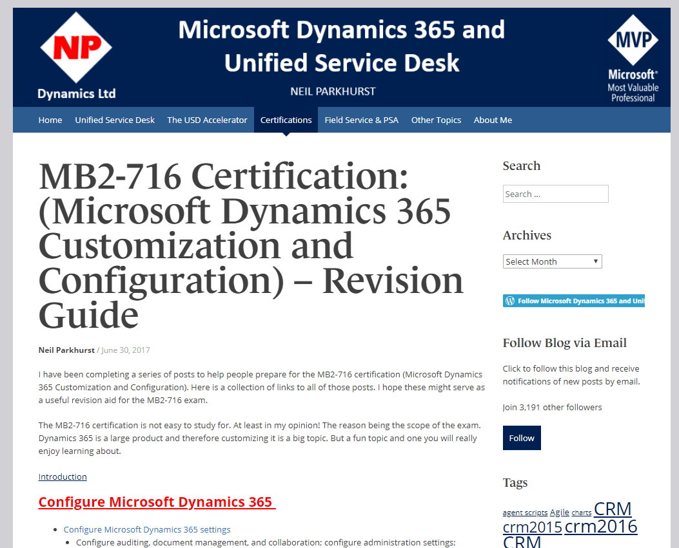Screen dimensions: 679x548
Task: Click the Search sidebar heading
Action: tap(522, 165)
